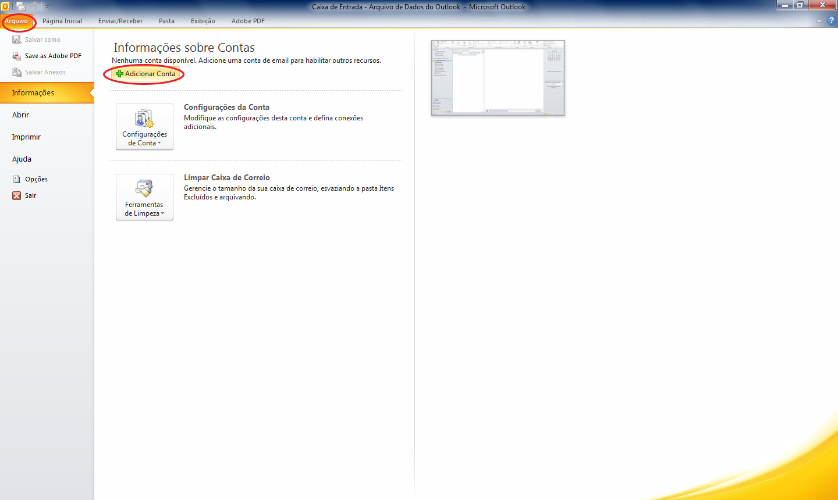
Task: Click the minimize ribbon caret icon
Action: pyautogui.click(x=819, y=21)
